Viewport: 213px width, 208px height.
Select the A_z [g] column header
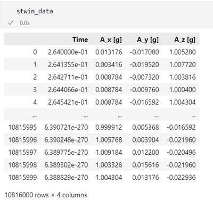pyautogui.click(x=185, y=39)
